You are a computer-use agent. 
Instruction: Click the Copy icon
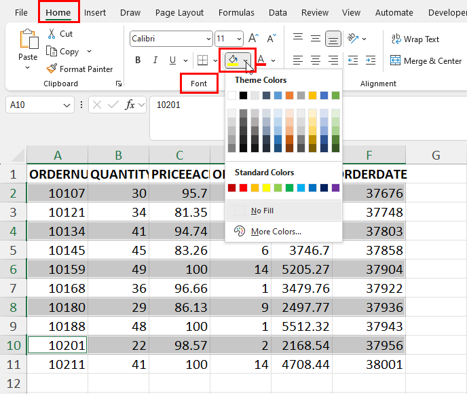tap(52, 51)
